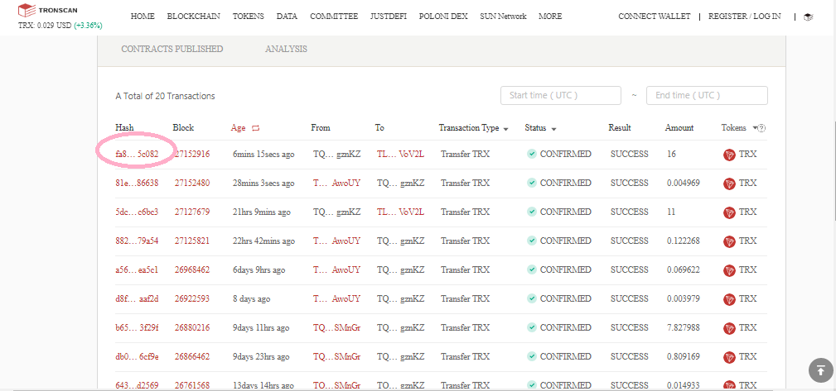The image size is (836, 391).
Task: Click the amount value 0.069622
Action: coord(684,269)
